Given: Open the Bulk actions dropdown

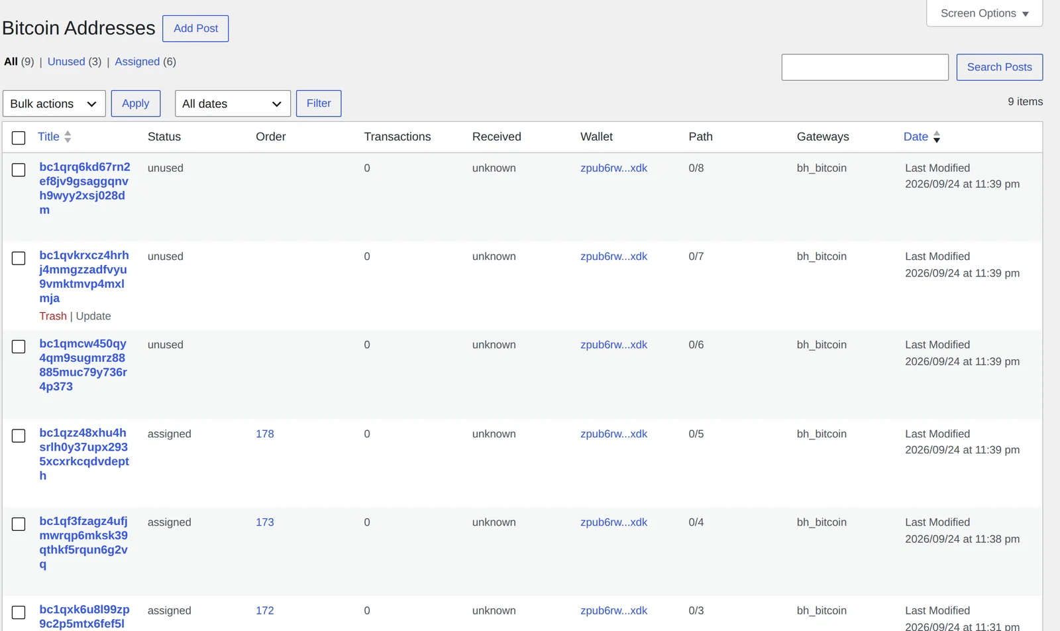Looking at the screenshot, I should pyautogui.click(x=54, y=103).
